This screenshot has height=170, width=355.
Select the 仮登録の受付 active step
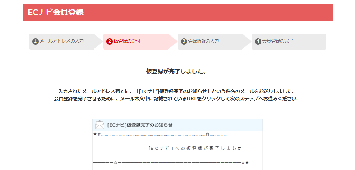pos(127,41)
